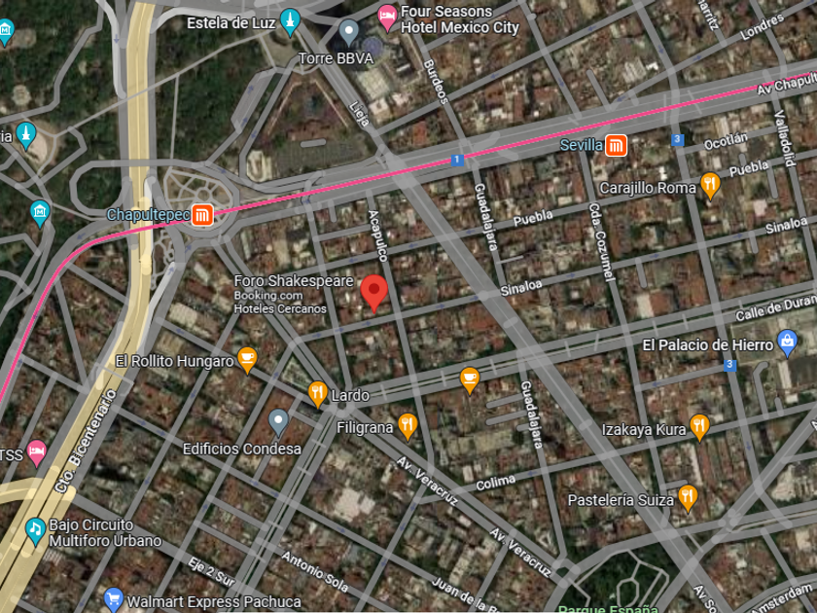Select the Pastelería Suiza restaurant marker
The height and width of the screenshot is (613, 817).
tap(688, 499)
